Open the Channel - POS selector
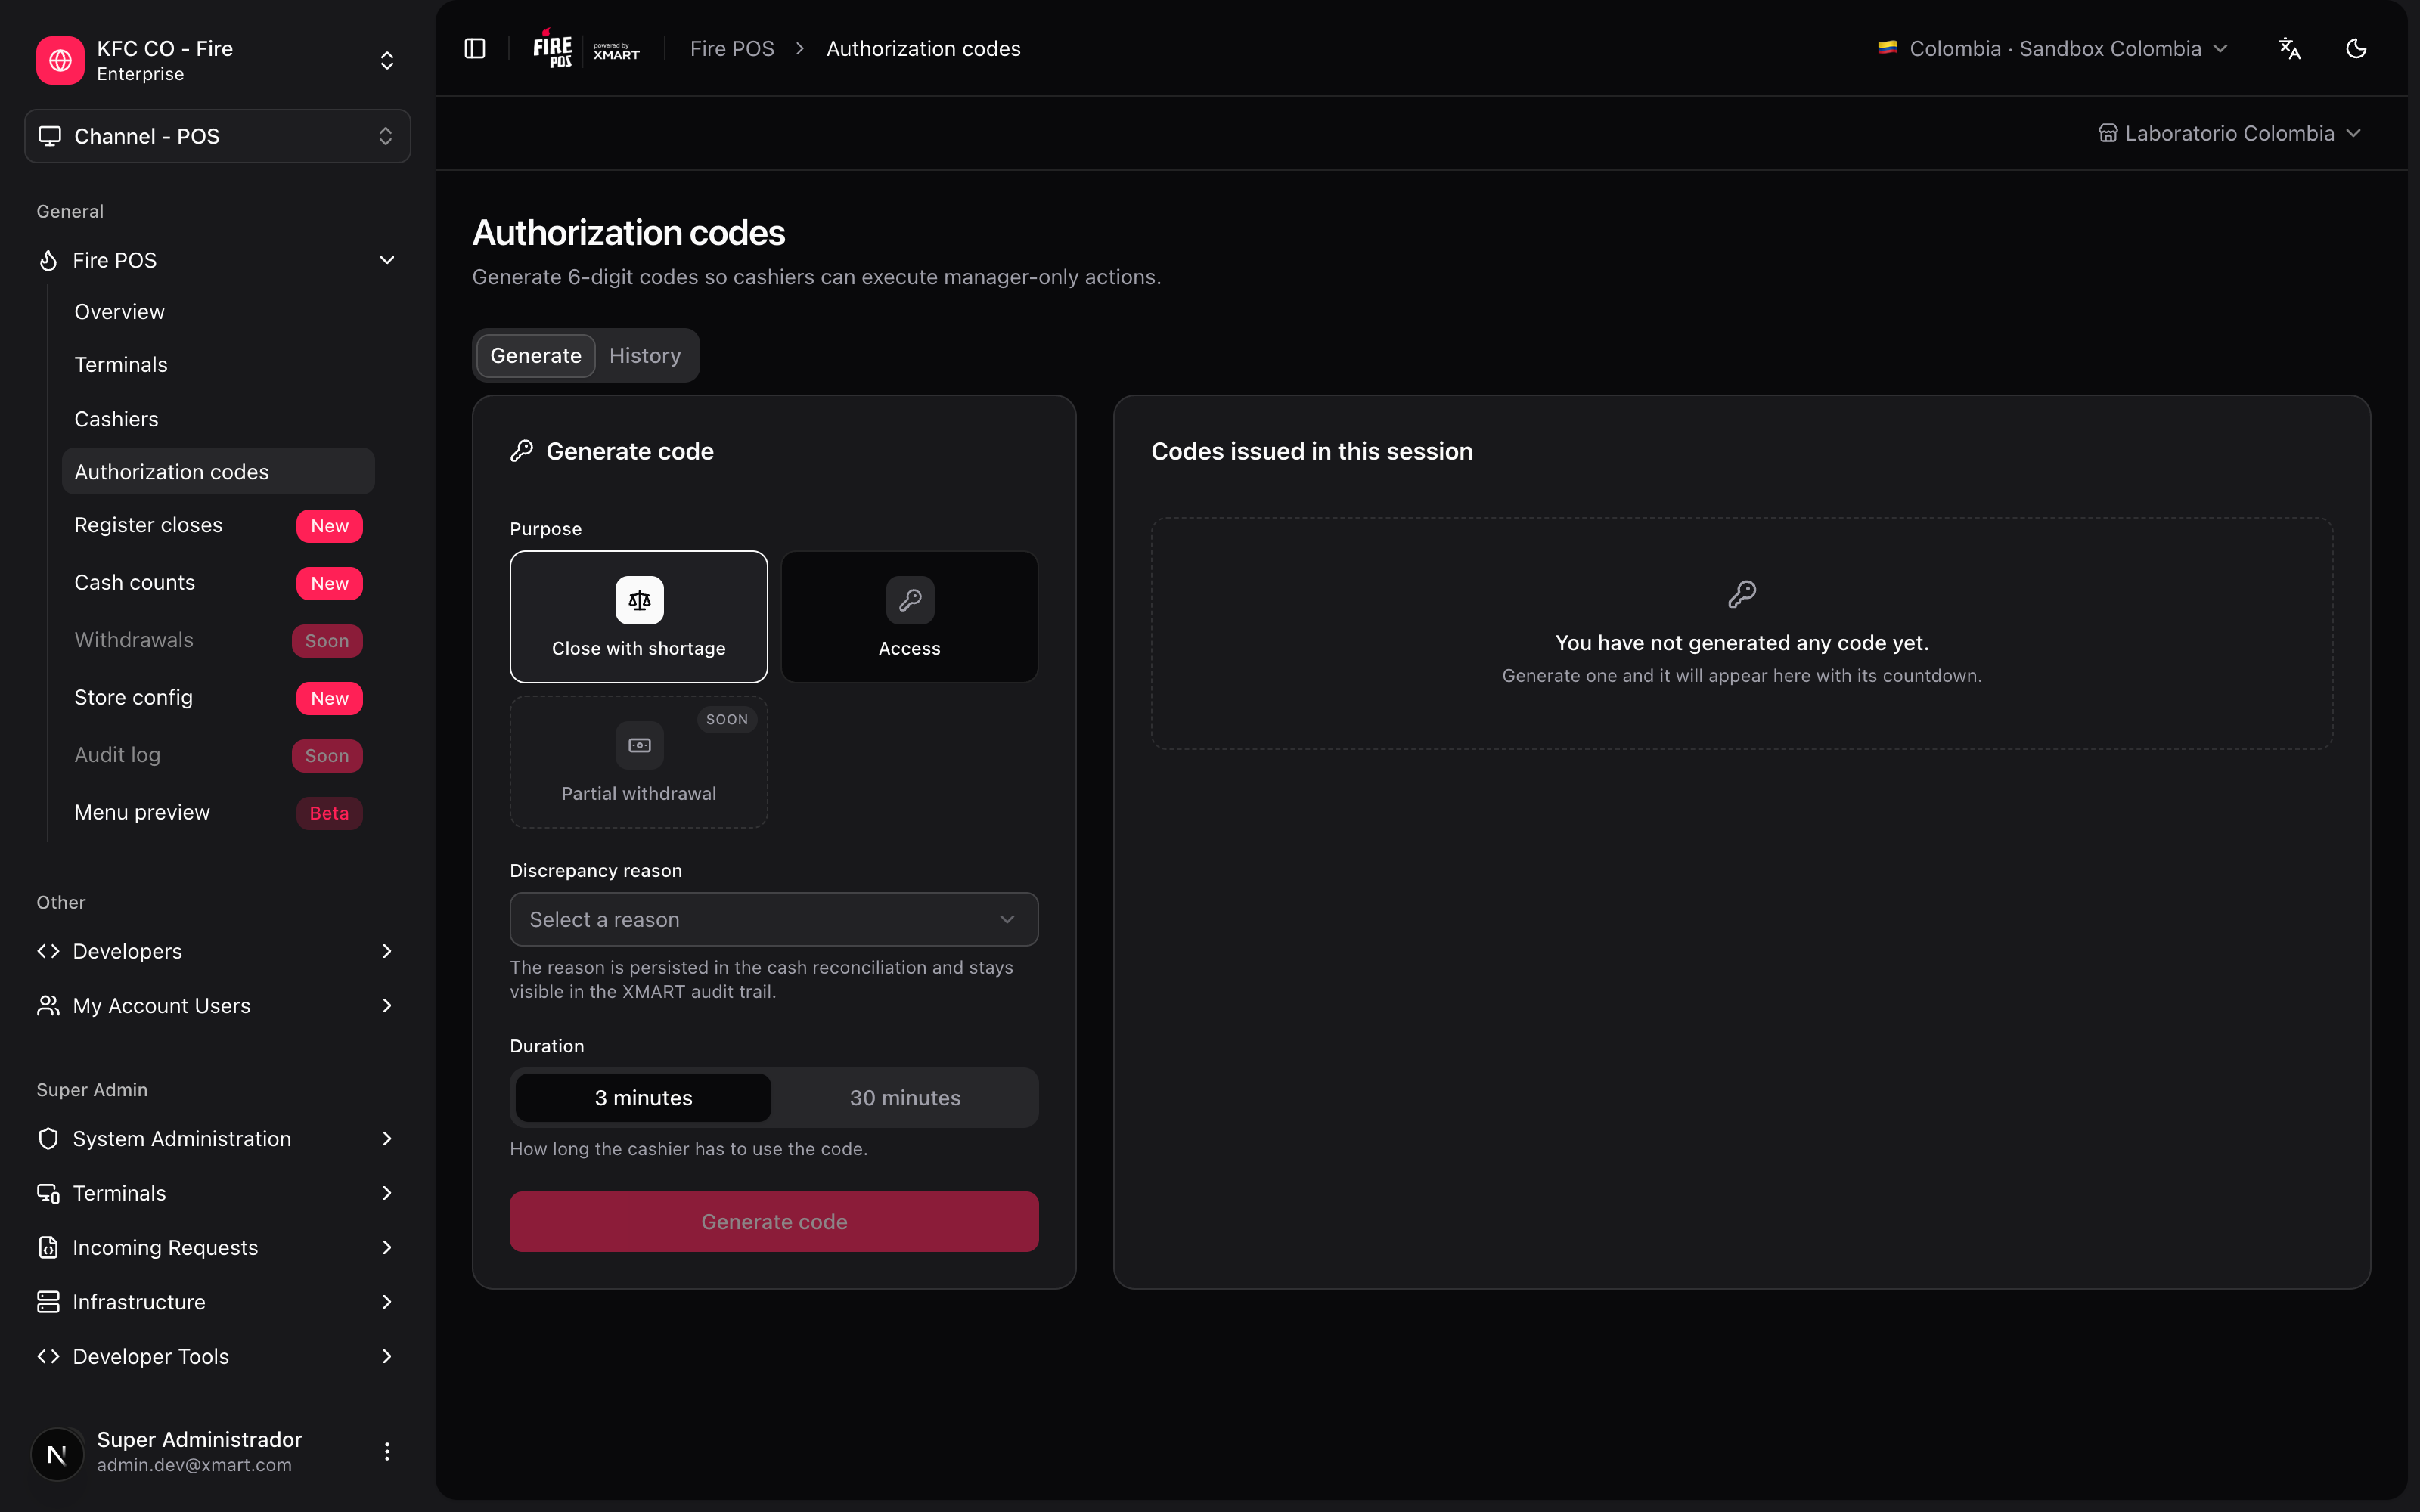 tap(217, 136)
